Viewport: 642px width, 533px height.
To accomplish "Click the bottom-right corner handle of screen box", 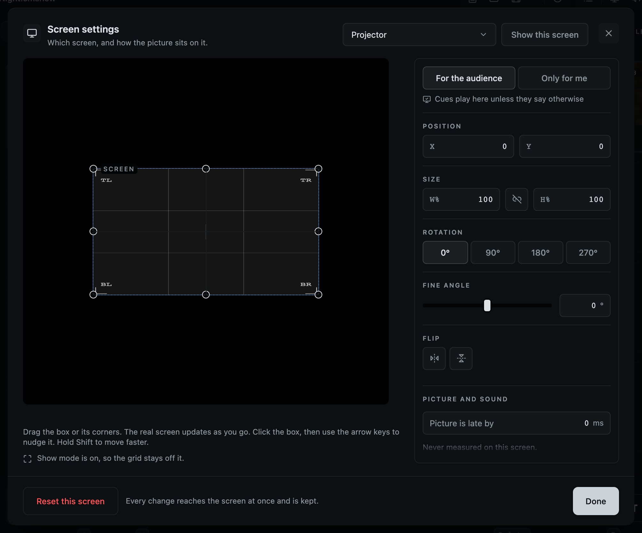I will 318,295.
